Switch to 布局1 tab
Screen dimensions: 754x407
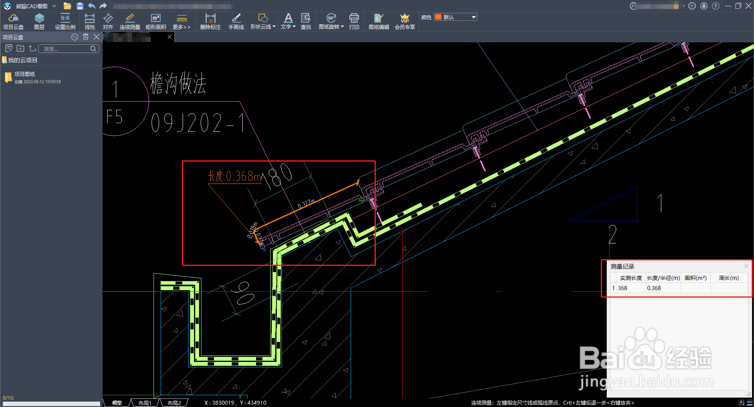click(x=145, y=403)
